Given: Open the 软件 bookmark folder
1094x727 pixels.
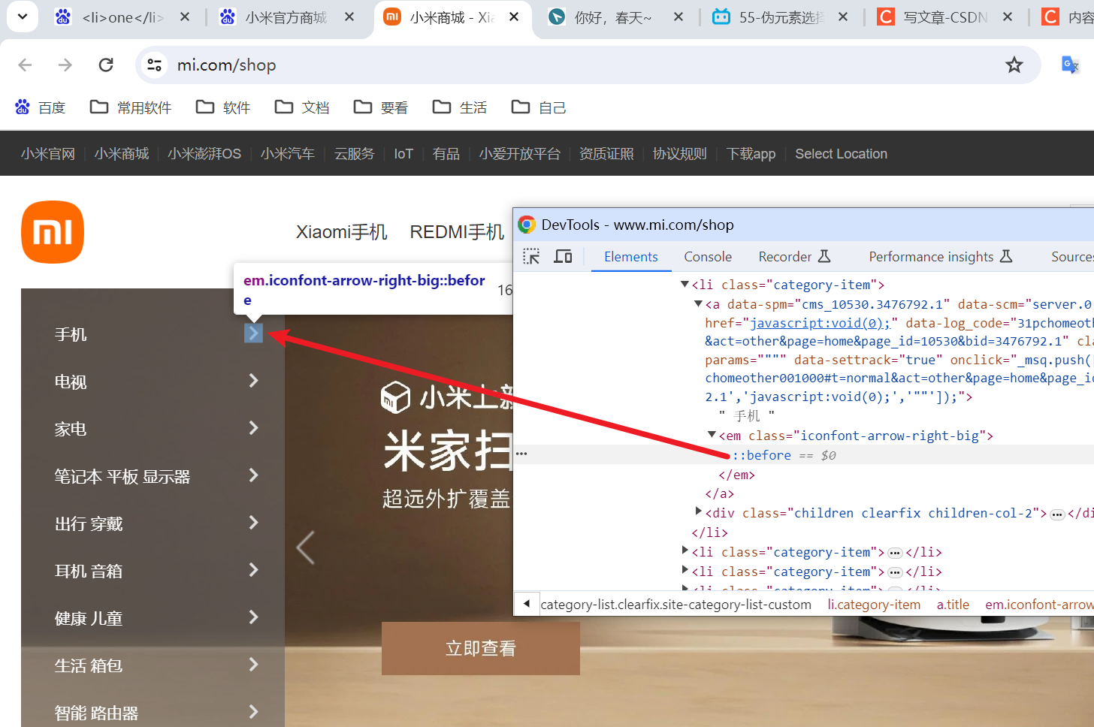Looking at the screenshot, I should tap(223, 107).
